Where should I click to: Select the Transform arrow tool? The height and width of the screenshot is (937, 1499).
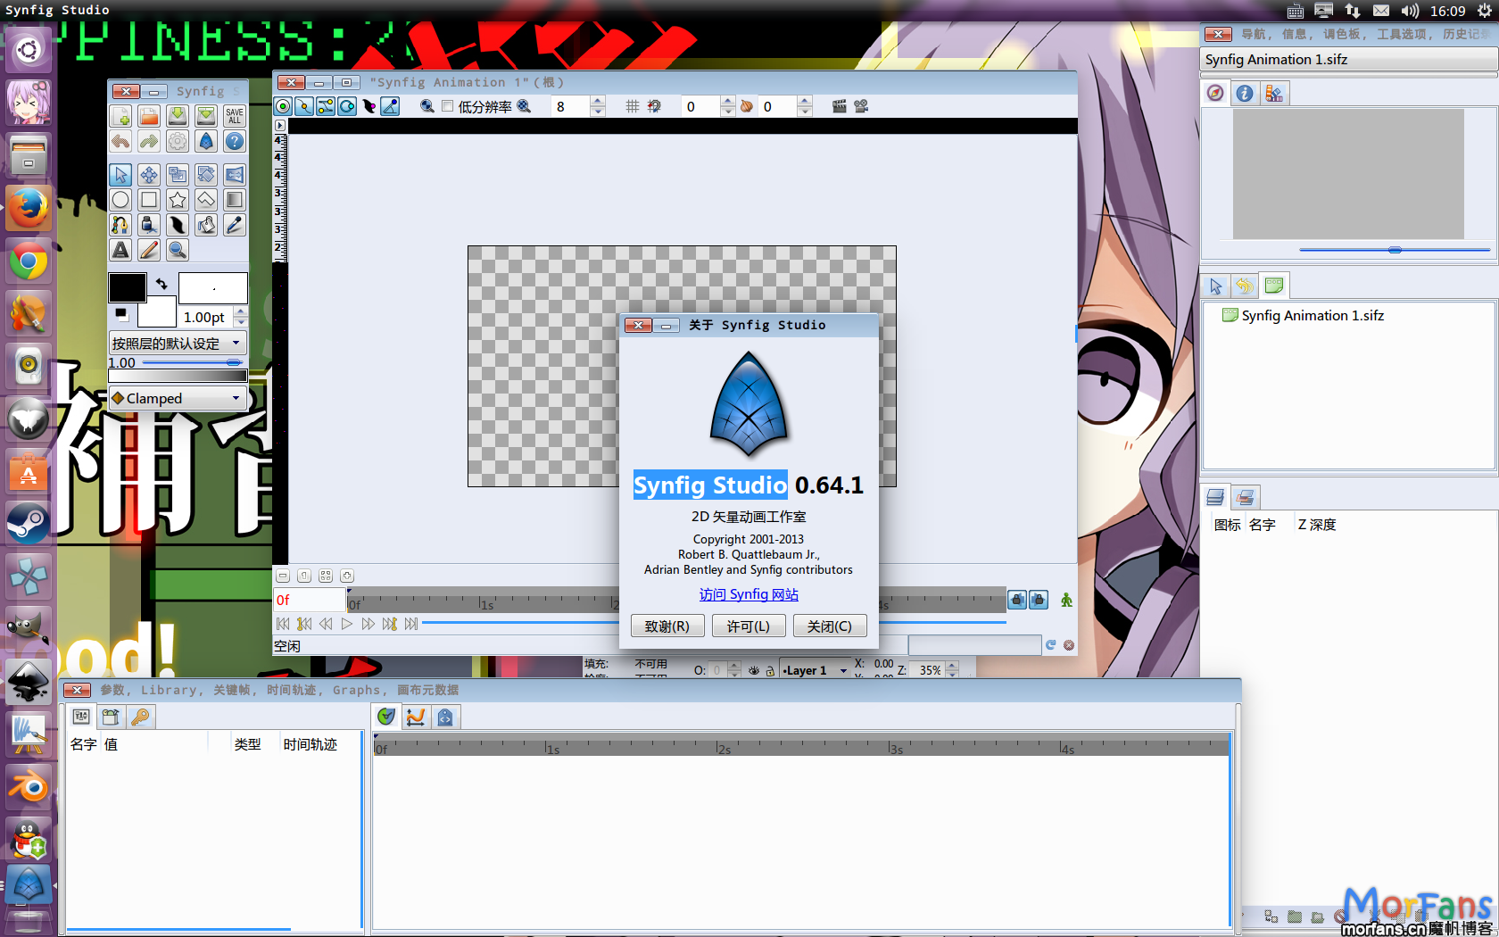(120, 175)
